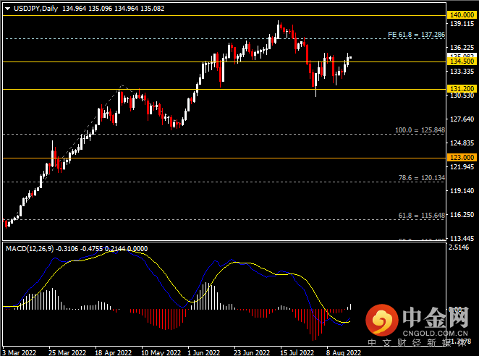Click the 121.945 price axis value
Screen dimensions: 479x356
tap(462, 166)
